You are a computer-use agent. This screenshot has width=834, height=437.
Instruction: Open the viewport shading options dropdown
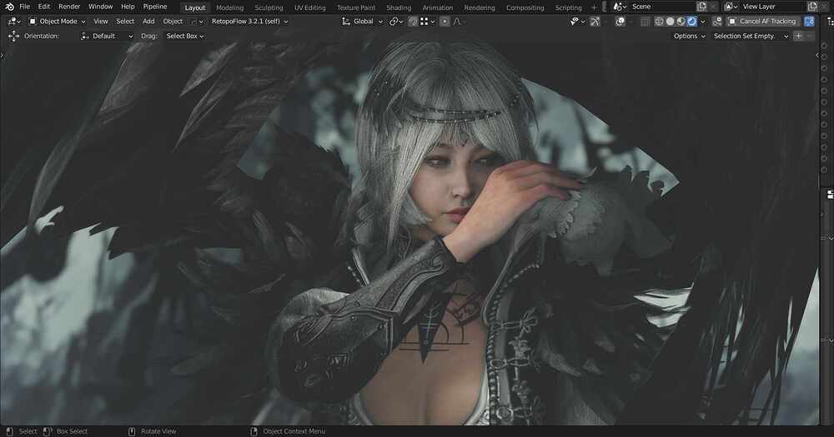point(702,22)
